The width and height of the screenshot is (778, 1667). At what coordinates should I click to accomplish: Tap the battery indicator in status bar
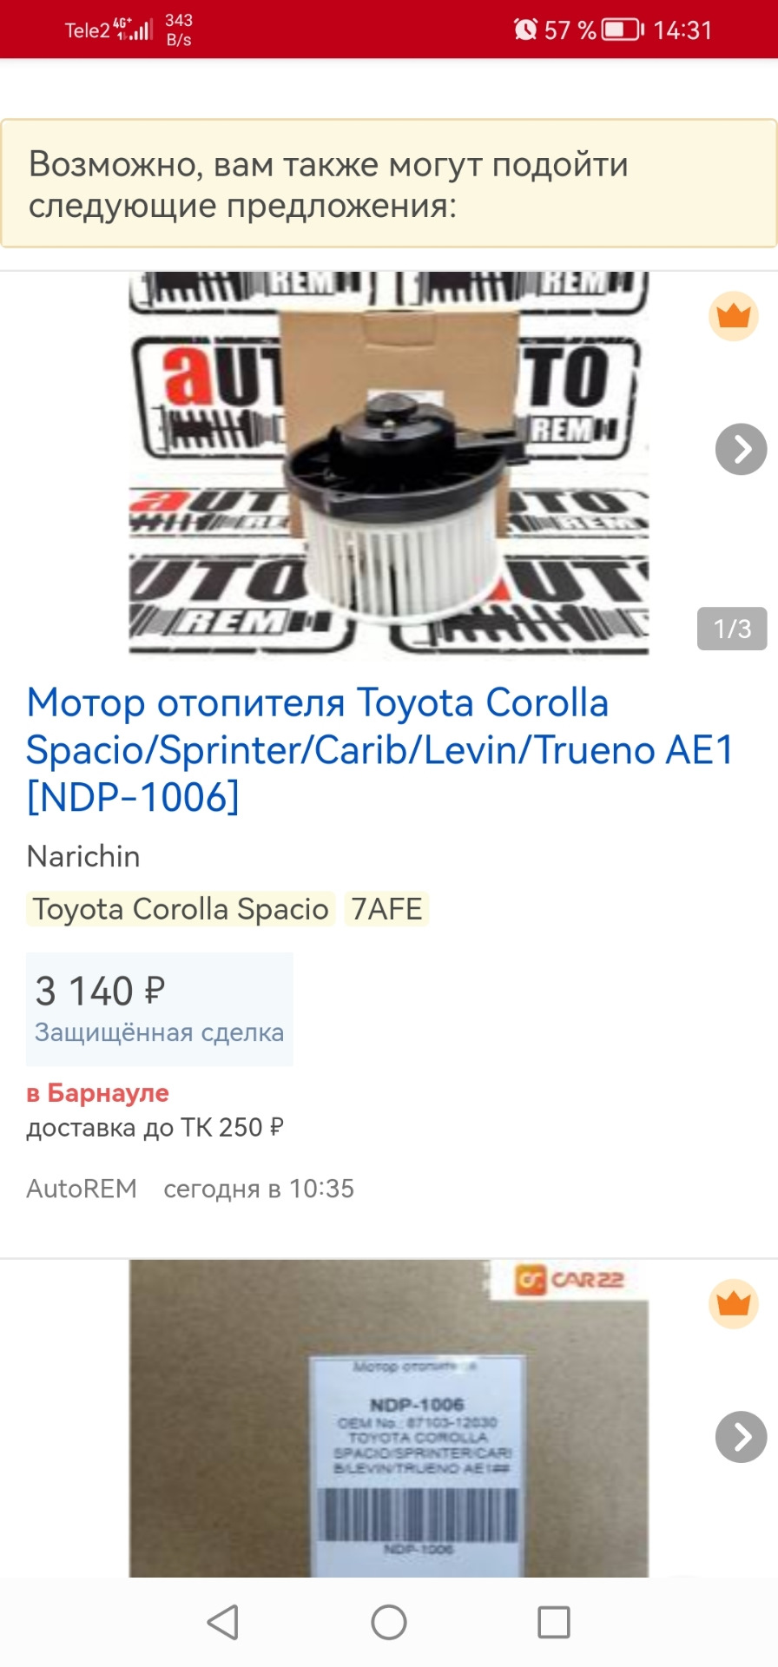(623, 30)
